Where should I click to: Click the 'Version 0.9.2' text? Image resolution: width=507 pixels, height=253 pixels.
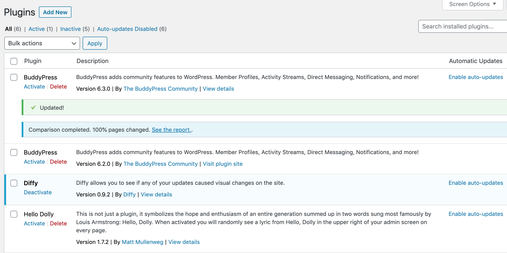pos(93,195)
